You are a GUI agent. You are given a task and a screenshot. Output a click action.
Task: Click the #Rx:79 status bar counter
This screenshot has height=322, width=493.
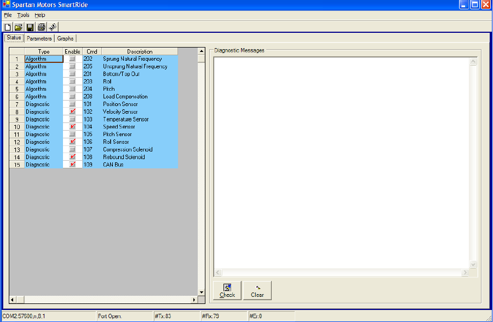pos(224,316)
